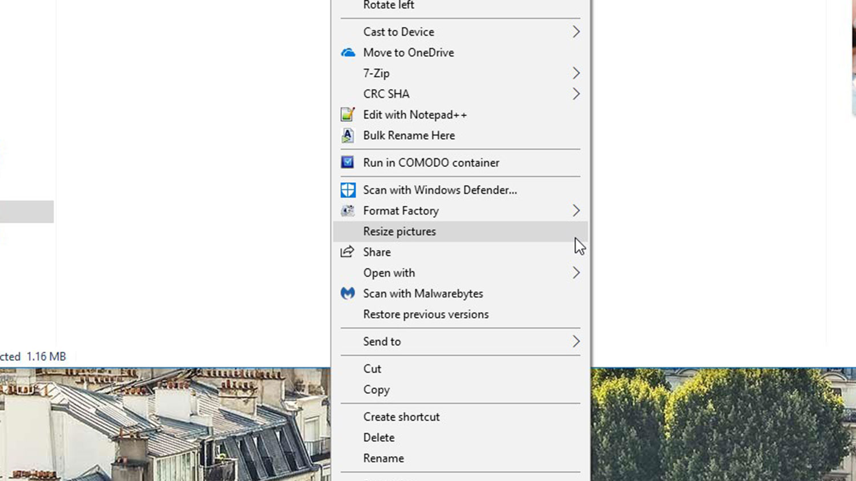Click the Format Factory icon
Screen dimensions: 856x481
point(348,211)
